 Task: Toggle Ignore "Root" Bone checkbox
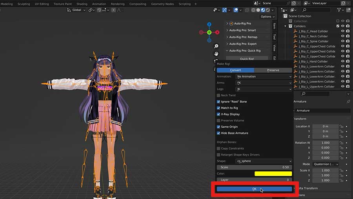pos(218,101)
